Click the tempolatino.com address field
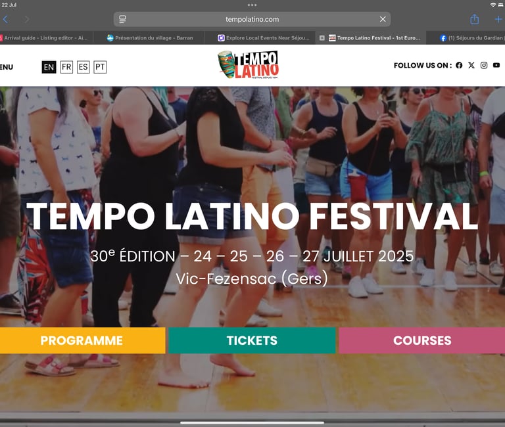The width and height of the screenshot is (505, 427). [252, 19]
